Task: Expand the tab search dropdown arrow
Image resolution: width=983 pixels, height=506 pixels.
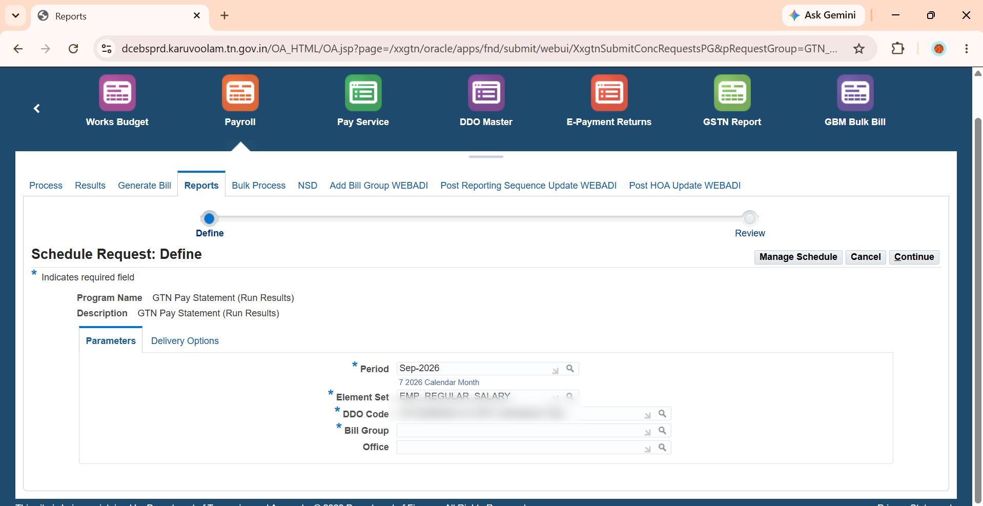Action: pos(16,15)
